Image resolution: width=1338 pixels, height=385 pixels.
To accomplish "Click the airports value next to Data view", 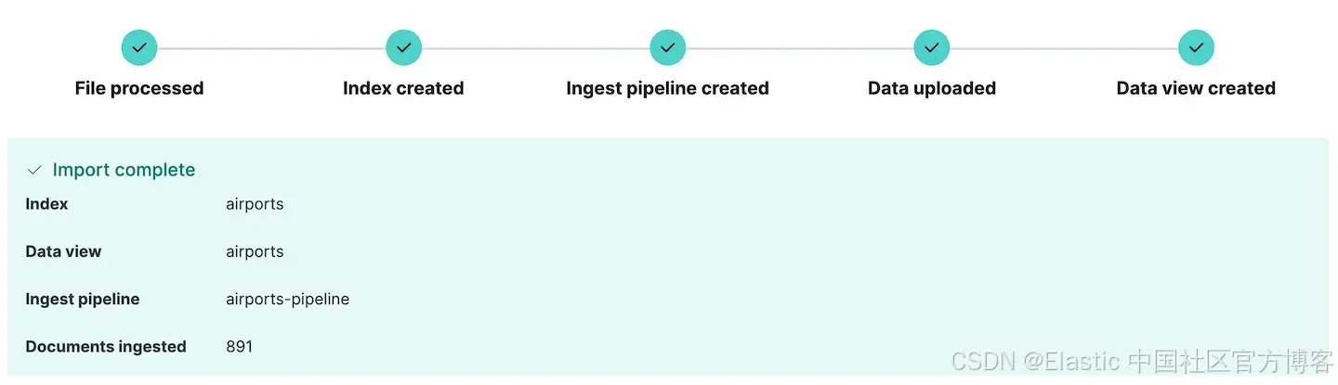I will tap(255, 251).
